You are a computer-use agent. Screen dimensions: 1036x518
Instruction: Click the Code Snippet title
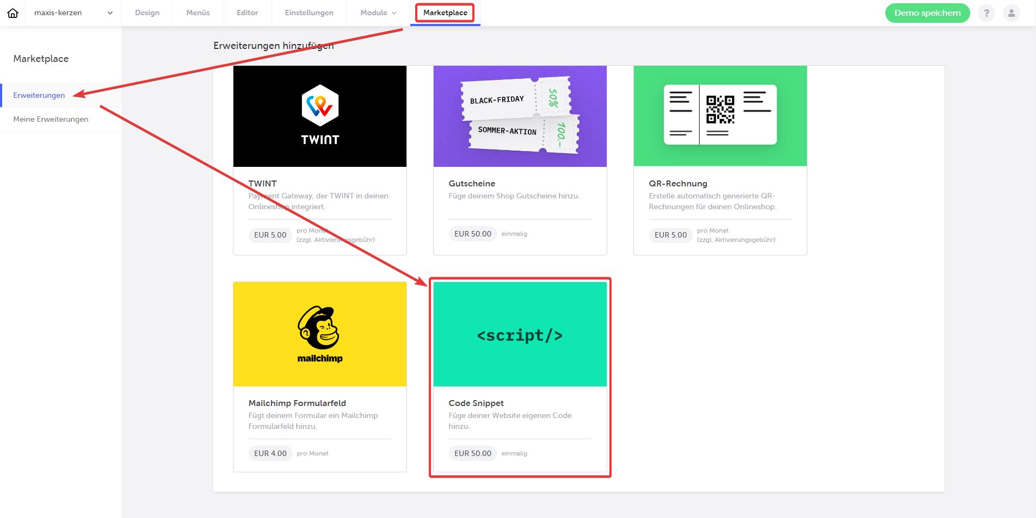point(476,403)
